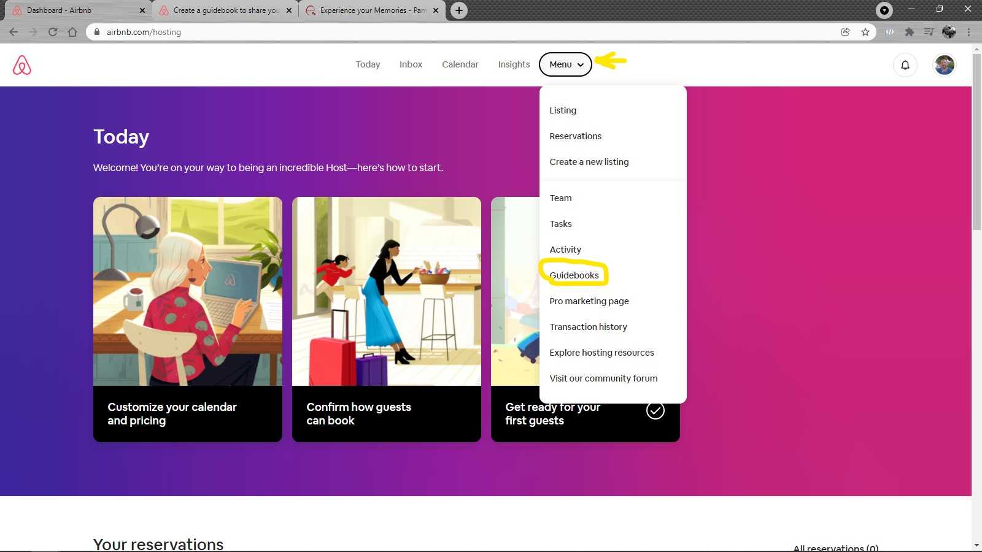Switch to the Experience your Memories tab
Viewport: 982px width, 552px height.
pyautogui.click(x=368, y=10)
